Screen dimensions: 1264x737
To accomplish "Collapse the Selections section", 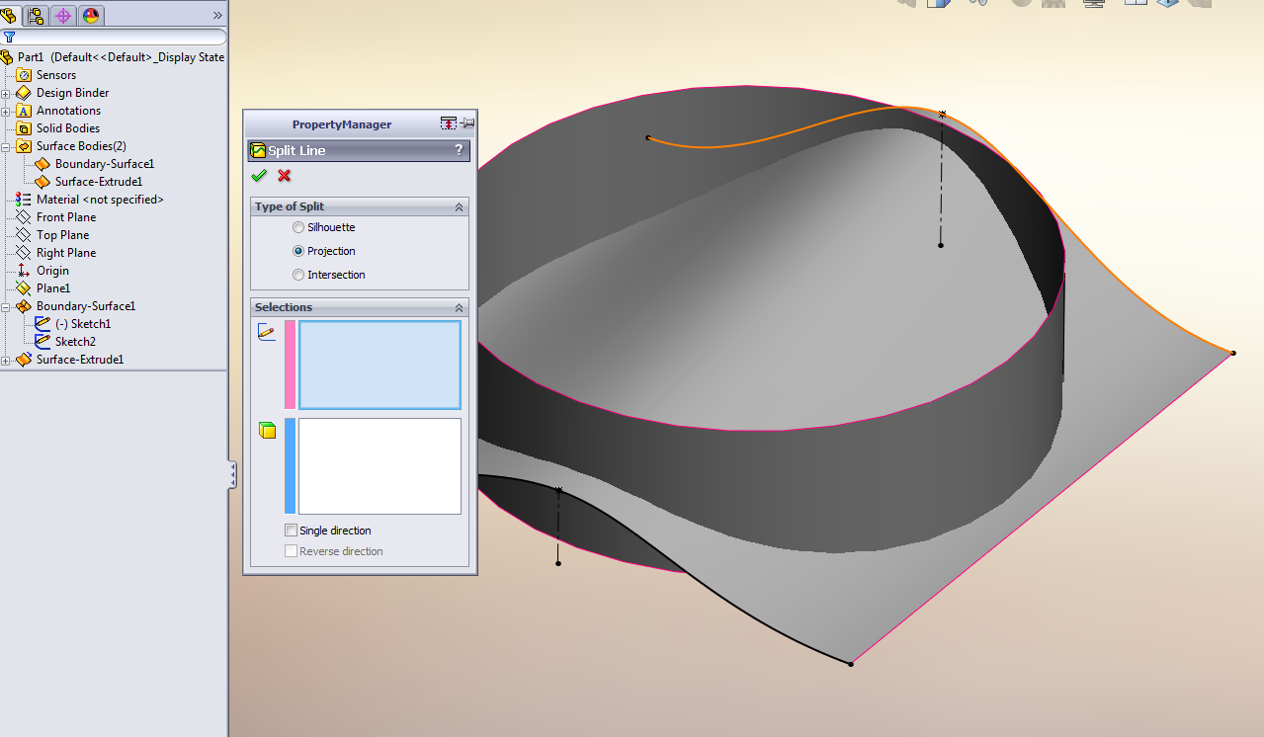I will pyautogui.click(x=459, y=307).
